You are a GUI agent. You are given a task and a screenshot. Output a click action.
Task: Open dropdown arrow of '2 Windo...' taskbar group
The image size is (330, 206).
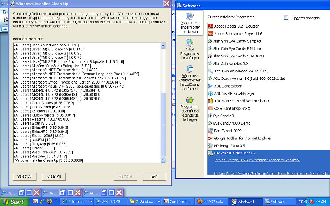[158, 202]
